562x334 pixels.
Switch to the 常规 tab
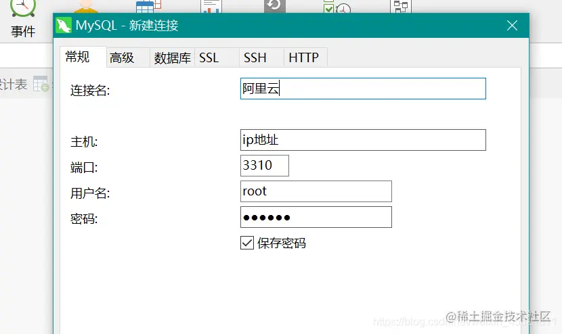pos(83,57)
